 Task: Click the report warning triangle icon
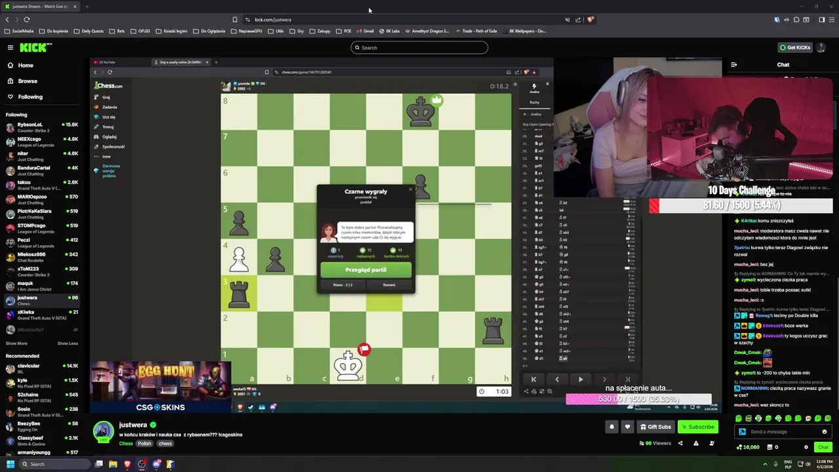click(x=695, y=443)
